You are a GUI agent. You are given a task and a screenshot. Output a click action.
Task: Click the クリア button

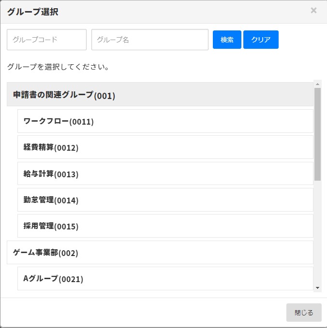[x=261, y=40]
